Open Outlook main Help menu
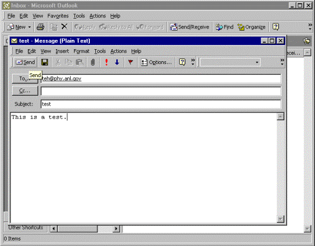This screenshot has height=246, width=315. [x=115, y=16]
